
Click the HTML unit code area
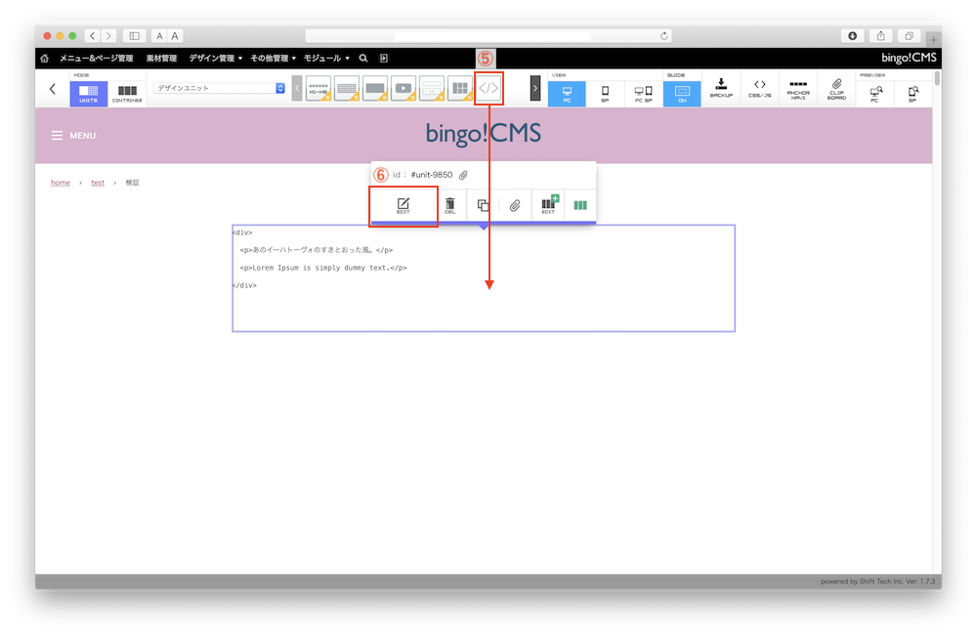484,278
